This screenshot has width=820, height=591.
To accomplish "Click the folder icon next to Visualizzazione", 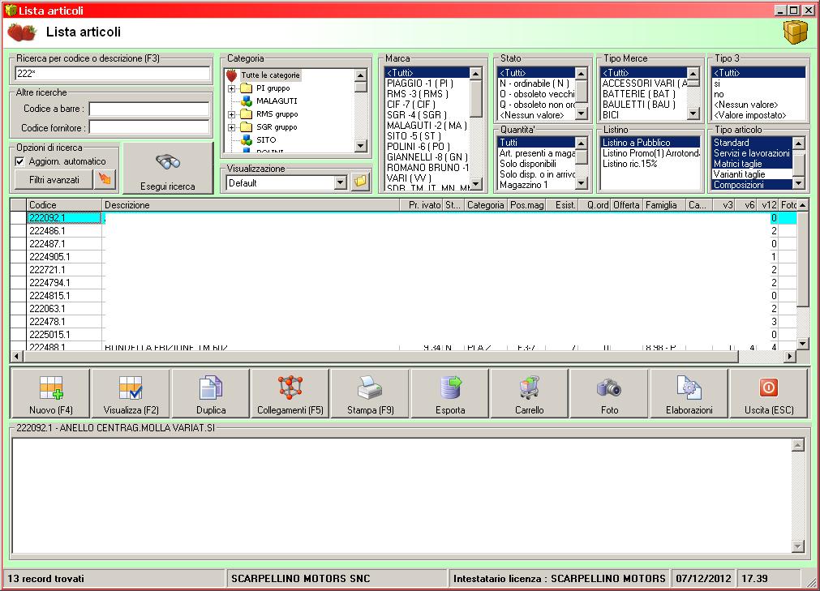I will point(360,182).
